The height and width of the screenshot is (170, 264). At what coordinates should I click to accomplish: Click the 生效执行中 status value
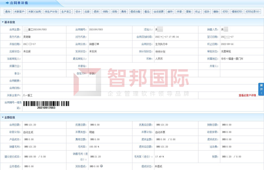(x=161, y=44)
